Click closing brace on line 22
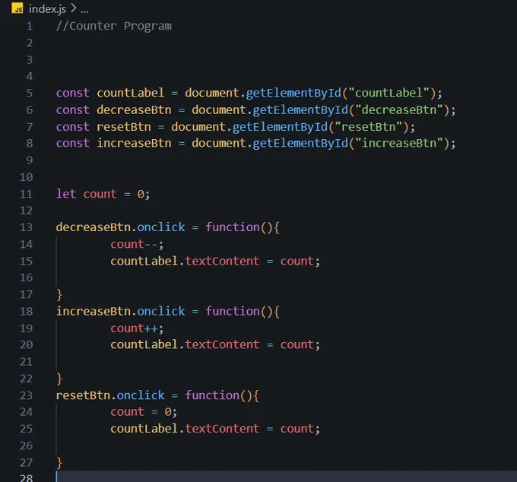 tap(59, 379)
